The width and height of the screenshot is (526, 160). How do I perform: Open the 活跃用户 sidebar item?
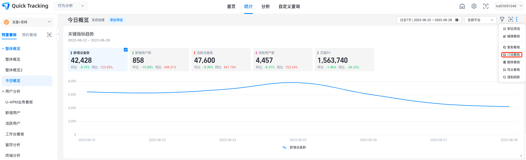13,123
